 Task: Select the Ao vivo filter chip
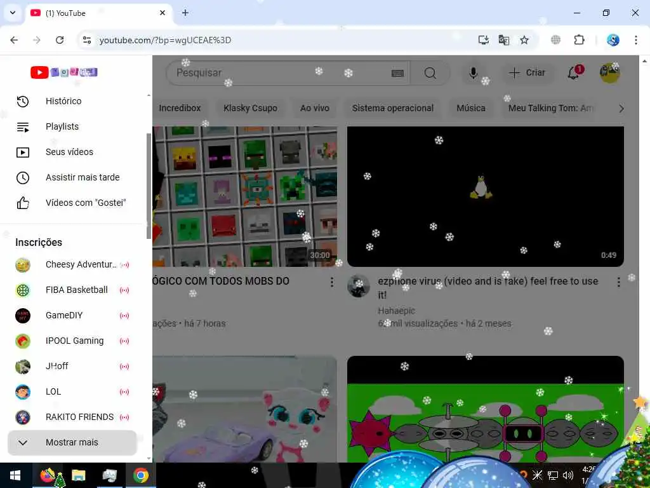tap(315, 108)
